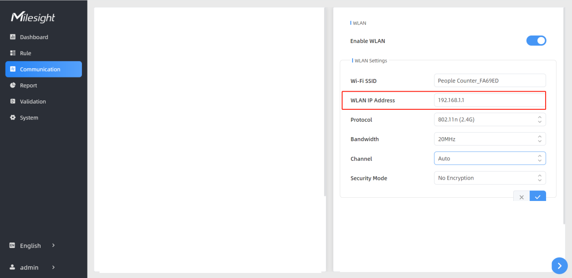This screenshot has height=278, width=572.
Task: Click the Report pie chart icon
Action: tap(13, 85)
